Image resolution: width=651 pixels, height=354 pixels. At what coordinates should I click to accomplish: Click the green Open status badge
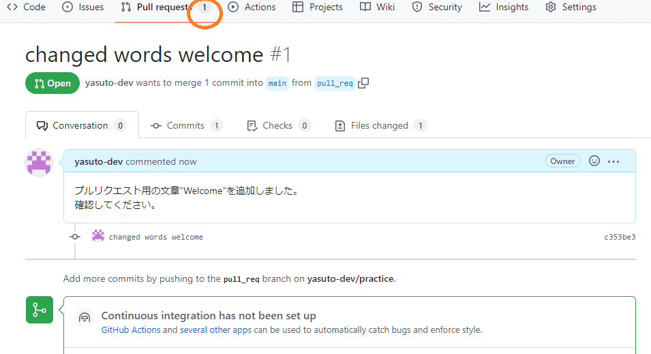click(x=52, y=83)
